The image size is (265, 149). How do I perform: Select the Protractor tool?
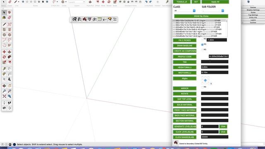tap(4, 74)
